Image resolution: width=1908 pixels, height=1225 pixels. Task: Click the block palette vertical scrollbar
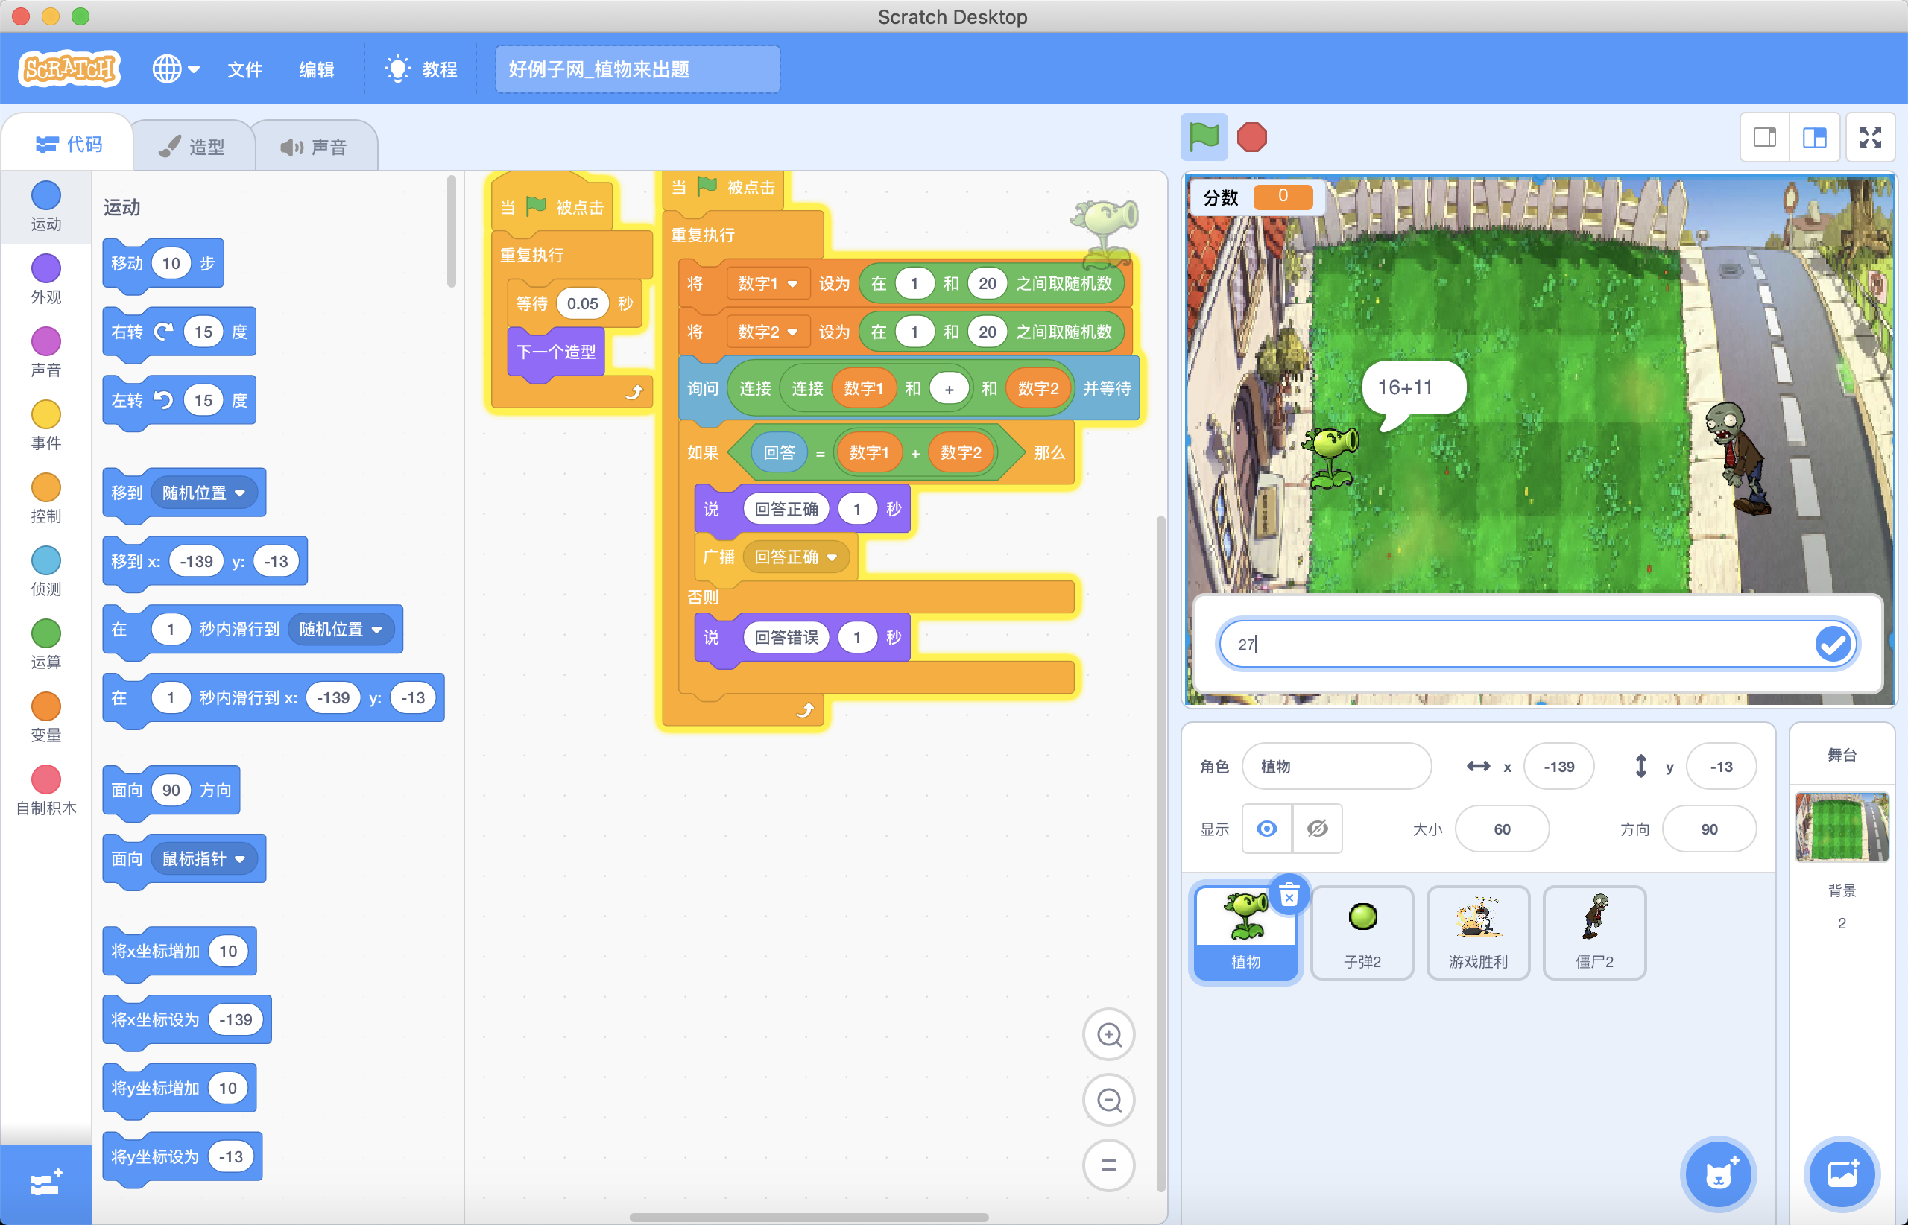tap(451, 231)
